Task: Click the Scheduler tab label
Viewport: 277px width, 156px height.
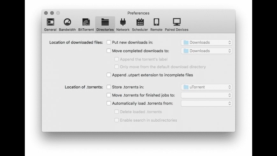Action: [x=140, y=30]
